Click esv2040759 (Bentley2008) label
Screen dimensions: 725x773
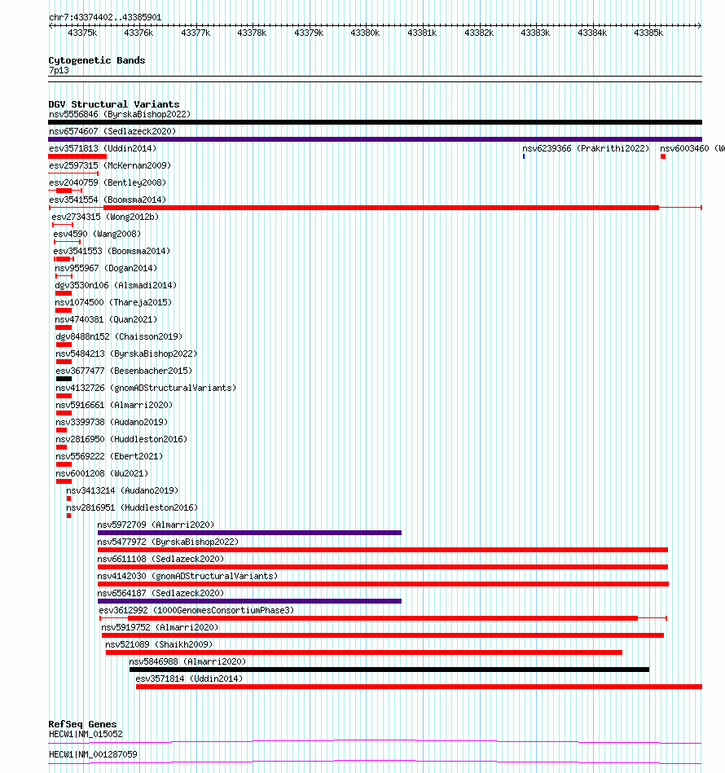click(x=108, y=183)
